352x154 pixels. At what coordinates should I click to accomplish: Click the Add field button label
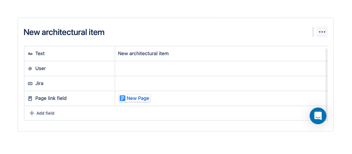(x=45, y=113)
